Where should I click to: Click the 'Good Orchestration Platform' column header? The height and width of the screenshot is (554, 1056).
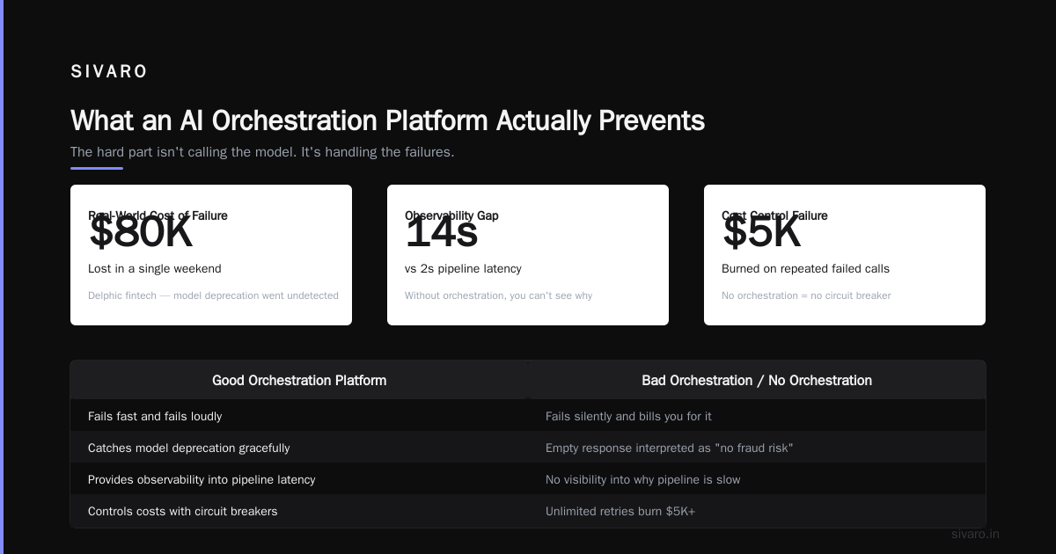(299, 380)
